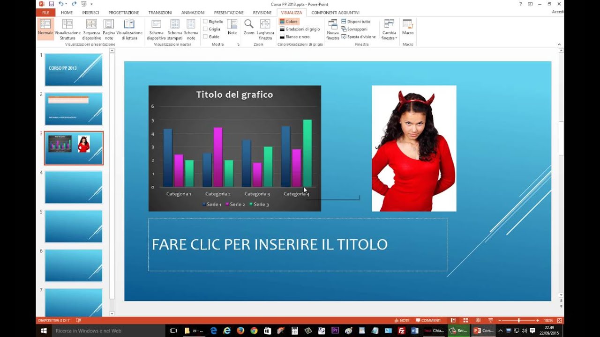Click Disponi tutto windows

tap(356, 22)
